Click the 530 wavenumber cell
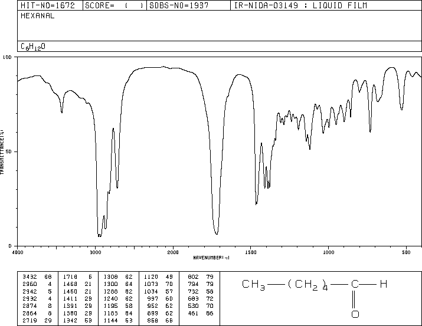The image size is (422, 326). click(193, 306)
